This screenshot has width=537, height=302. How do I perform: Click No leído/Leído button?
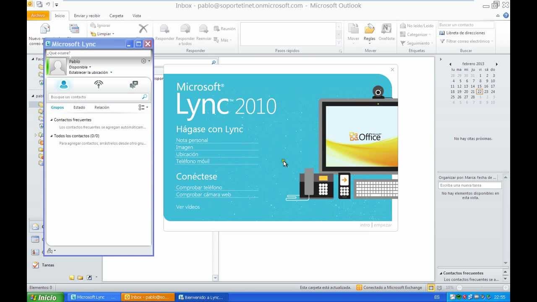[x=417, y=26]
